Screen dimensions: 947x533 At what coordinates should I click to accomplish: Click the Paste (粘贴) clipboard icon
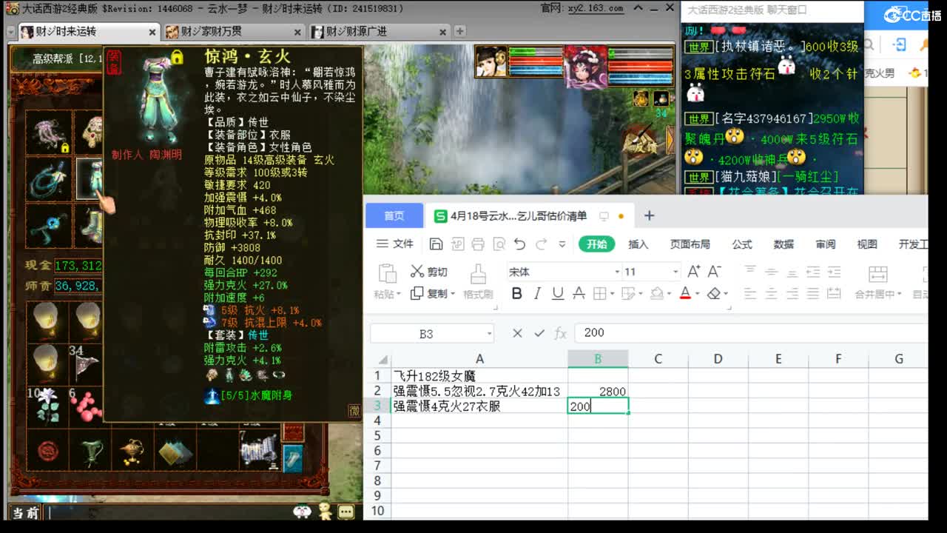tap(387, 273)
